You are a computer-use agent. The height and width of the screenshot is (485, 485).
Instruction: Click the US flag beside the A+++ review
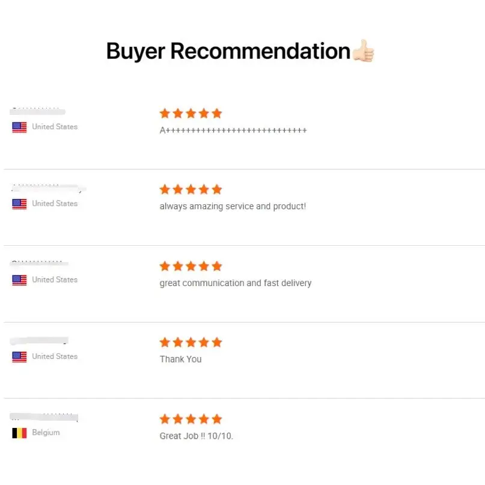tap(19, 127)
